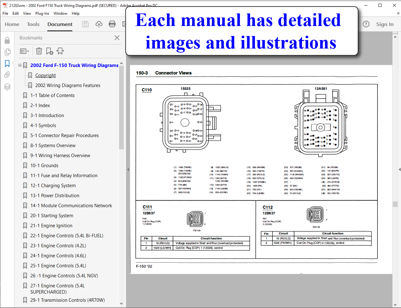This screenshot has height=308, width=401.
Task: Open the Help question mark icon
Action: [x=366, y=24]
